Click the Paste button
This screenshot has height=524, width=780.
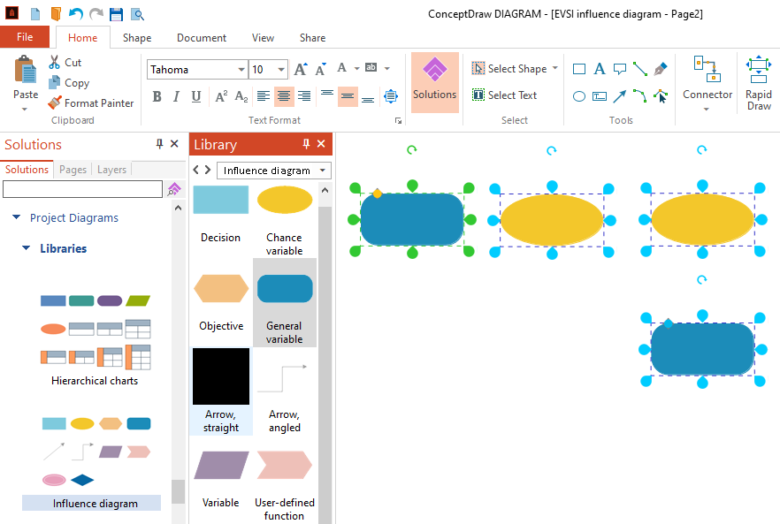(x=26, y=78)
